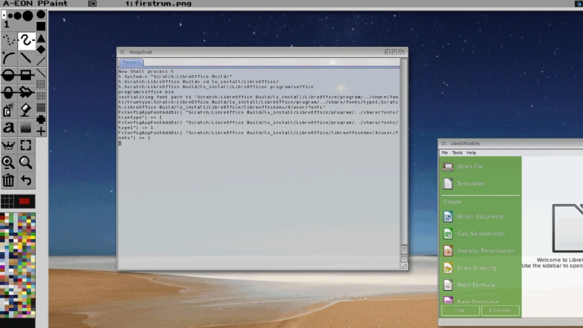The image size is (583, 328).
Task: Open the crown image processing tool
Action: [9, 145]
